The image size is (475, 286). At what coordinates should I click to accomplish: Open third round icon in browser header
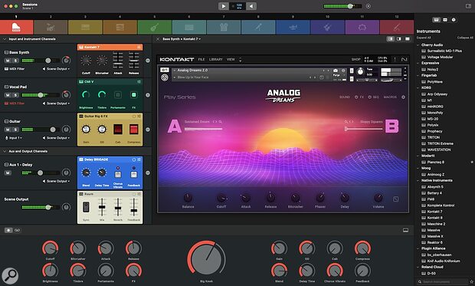[454, 20]
